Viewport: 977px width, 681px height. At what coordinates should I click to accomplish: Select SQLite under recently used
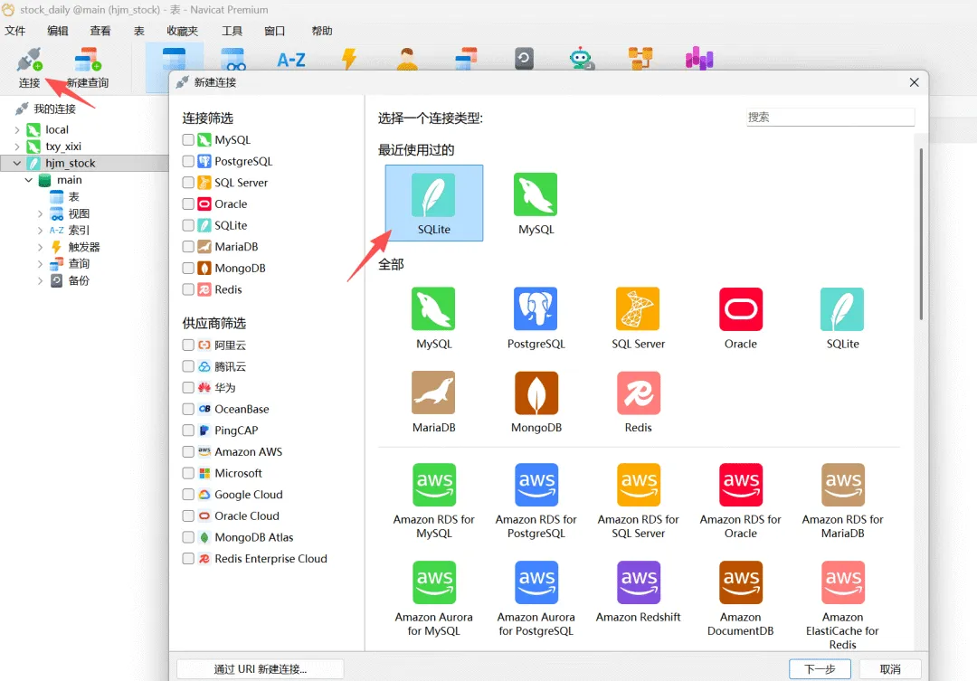pos(433,203)
